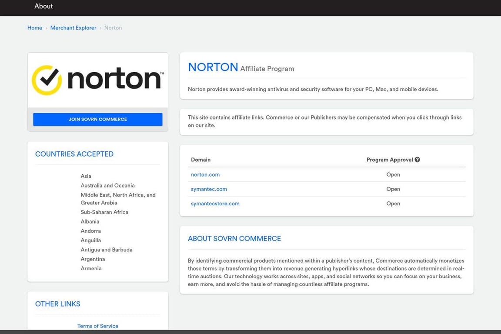
Task: Open the About menu item
Action: (x=43, y=6)
